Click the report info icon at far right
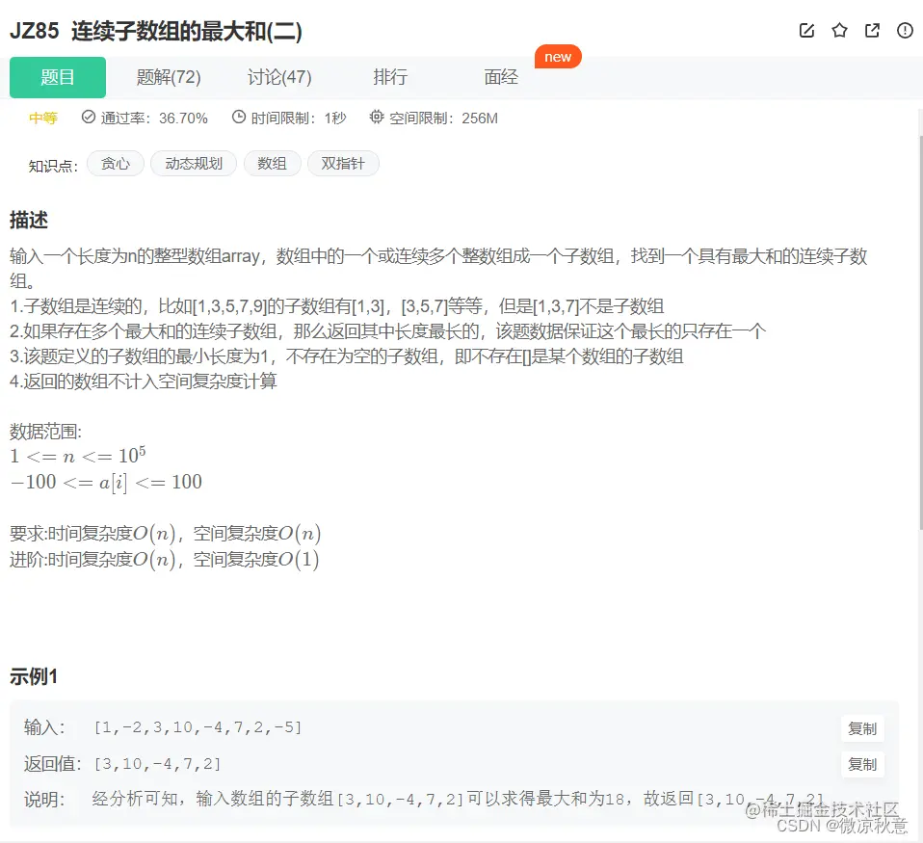The image size is (923, 843). 904,31
